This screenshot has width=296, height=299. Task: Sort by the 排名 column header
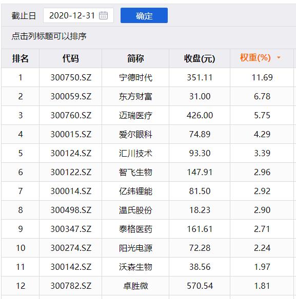[x=20, y=58]
